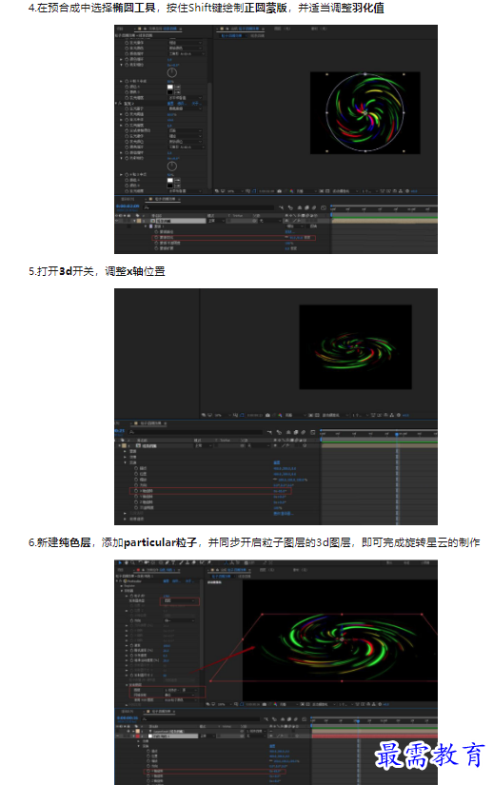This screenshot has width=493, height=785.
Task: Click snapshot camera icon in second screenshot viewer
Action: pyautogui.click(x=267, y=415)
